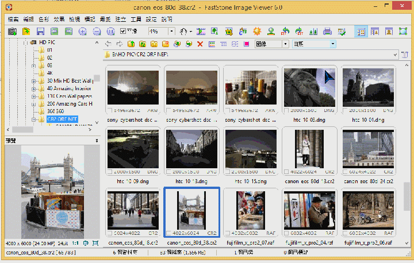Click the copy-to-folder icon

coord(177,44)
